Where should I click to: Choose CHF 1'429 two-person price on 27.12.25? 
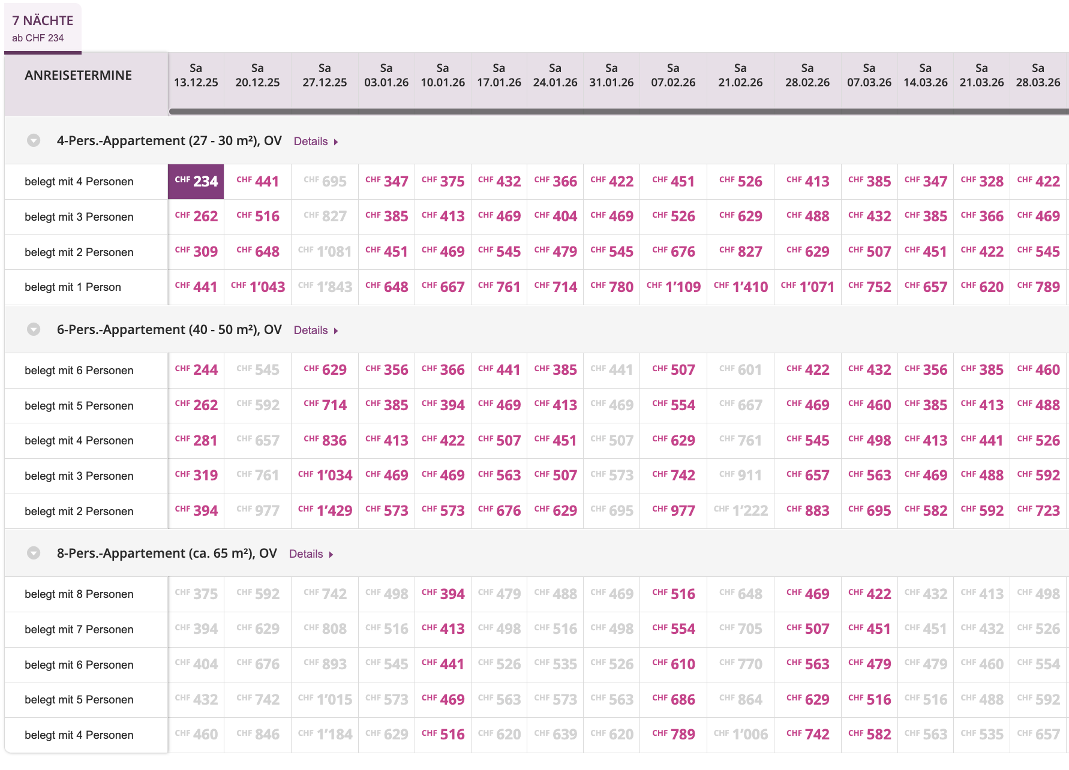325,511
